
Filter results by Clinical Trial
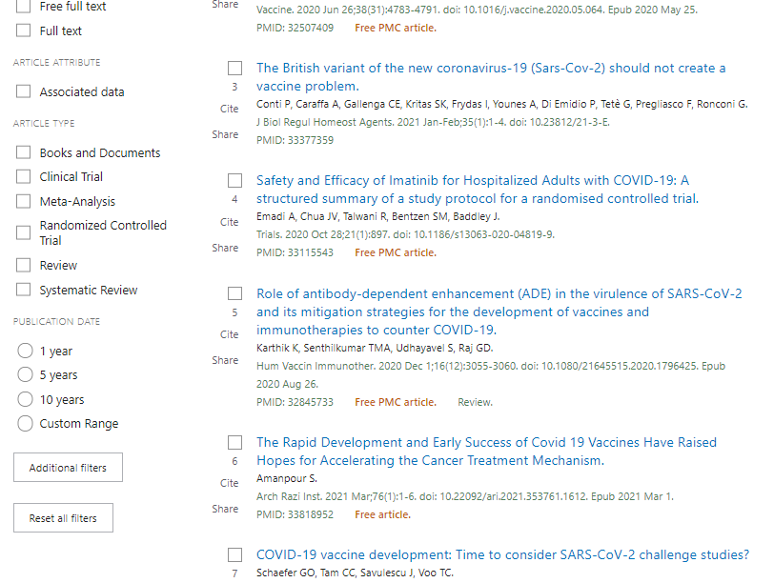(x=23, y=176)
